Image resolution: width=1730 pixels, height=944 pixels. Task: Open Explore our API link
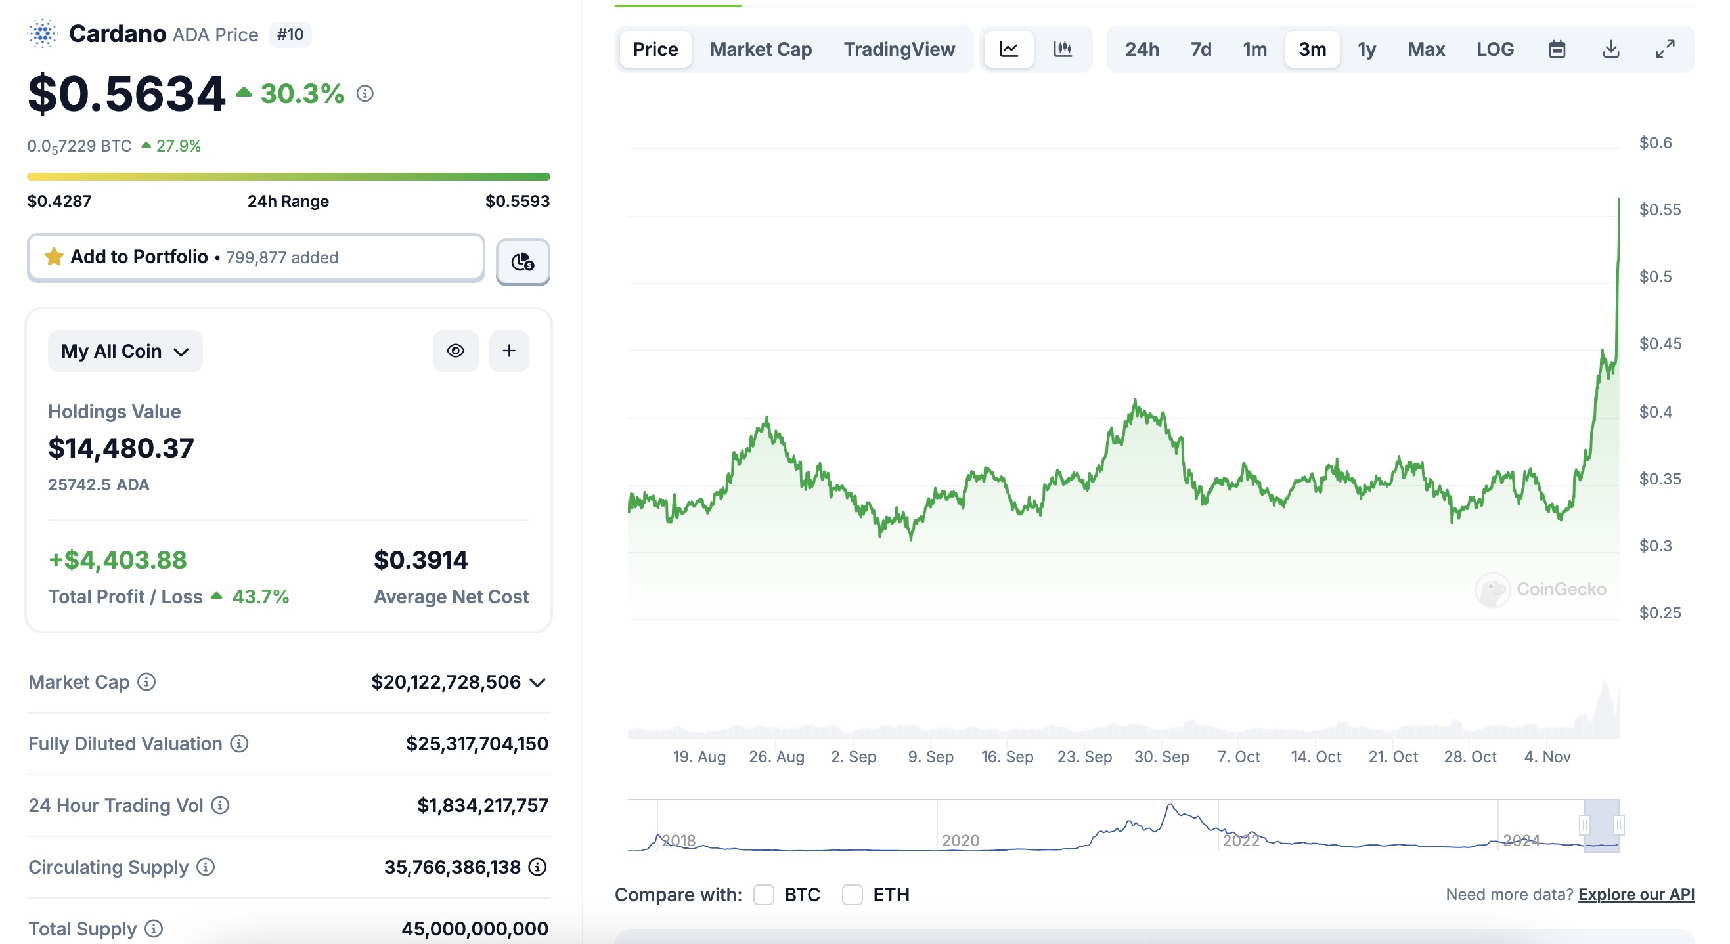coord(1636,894)
